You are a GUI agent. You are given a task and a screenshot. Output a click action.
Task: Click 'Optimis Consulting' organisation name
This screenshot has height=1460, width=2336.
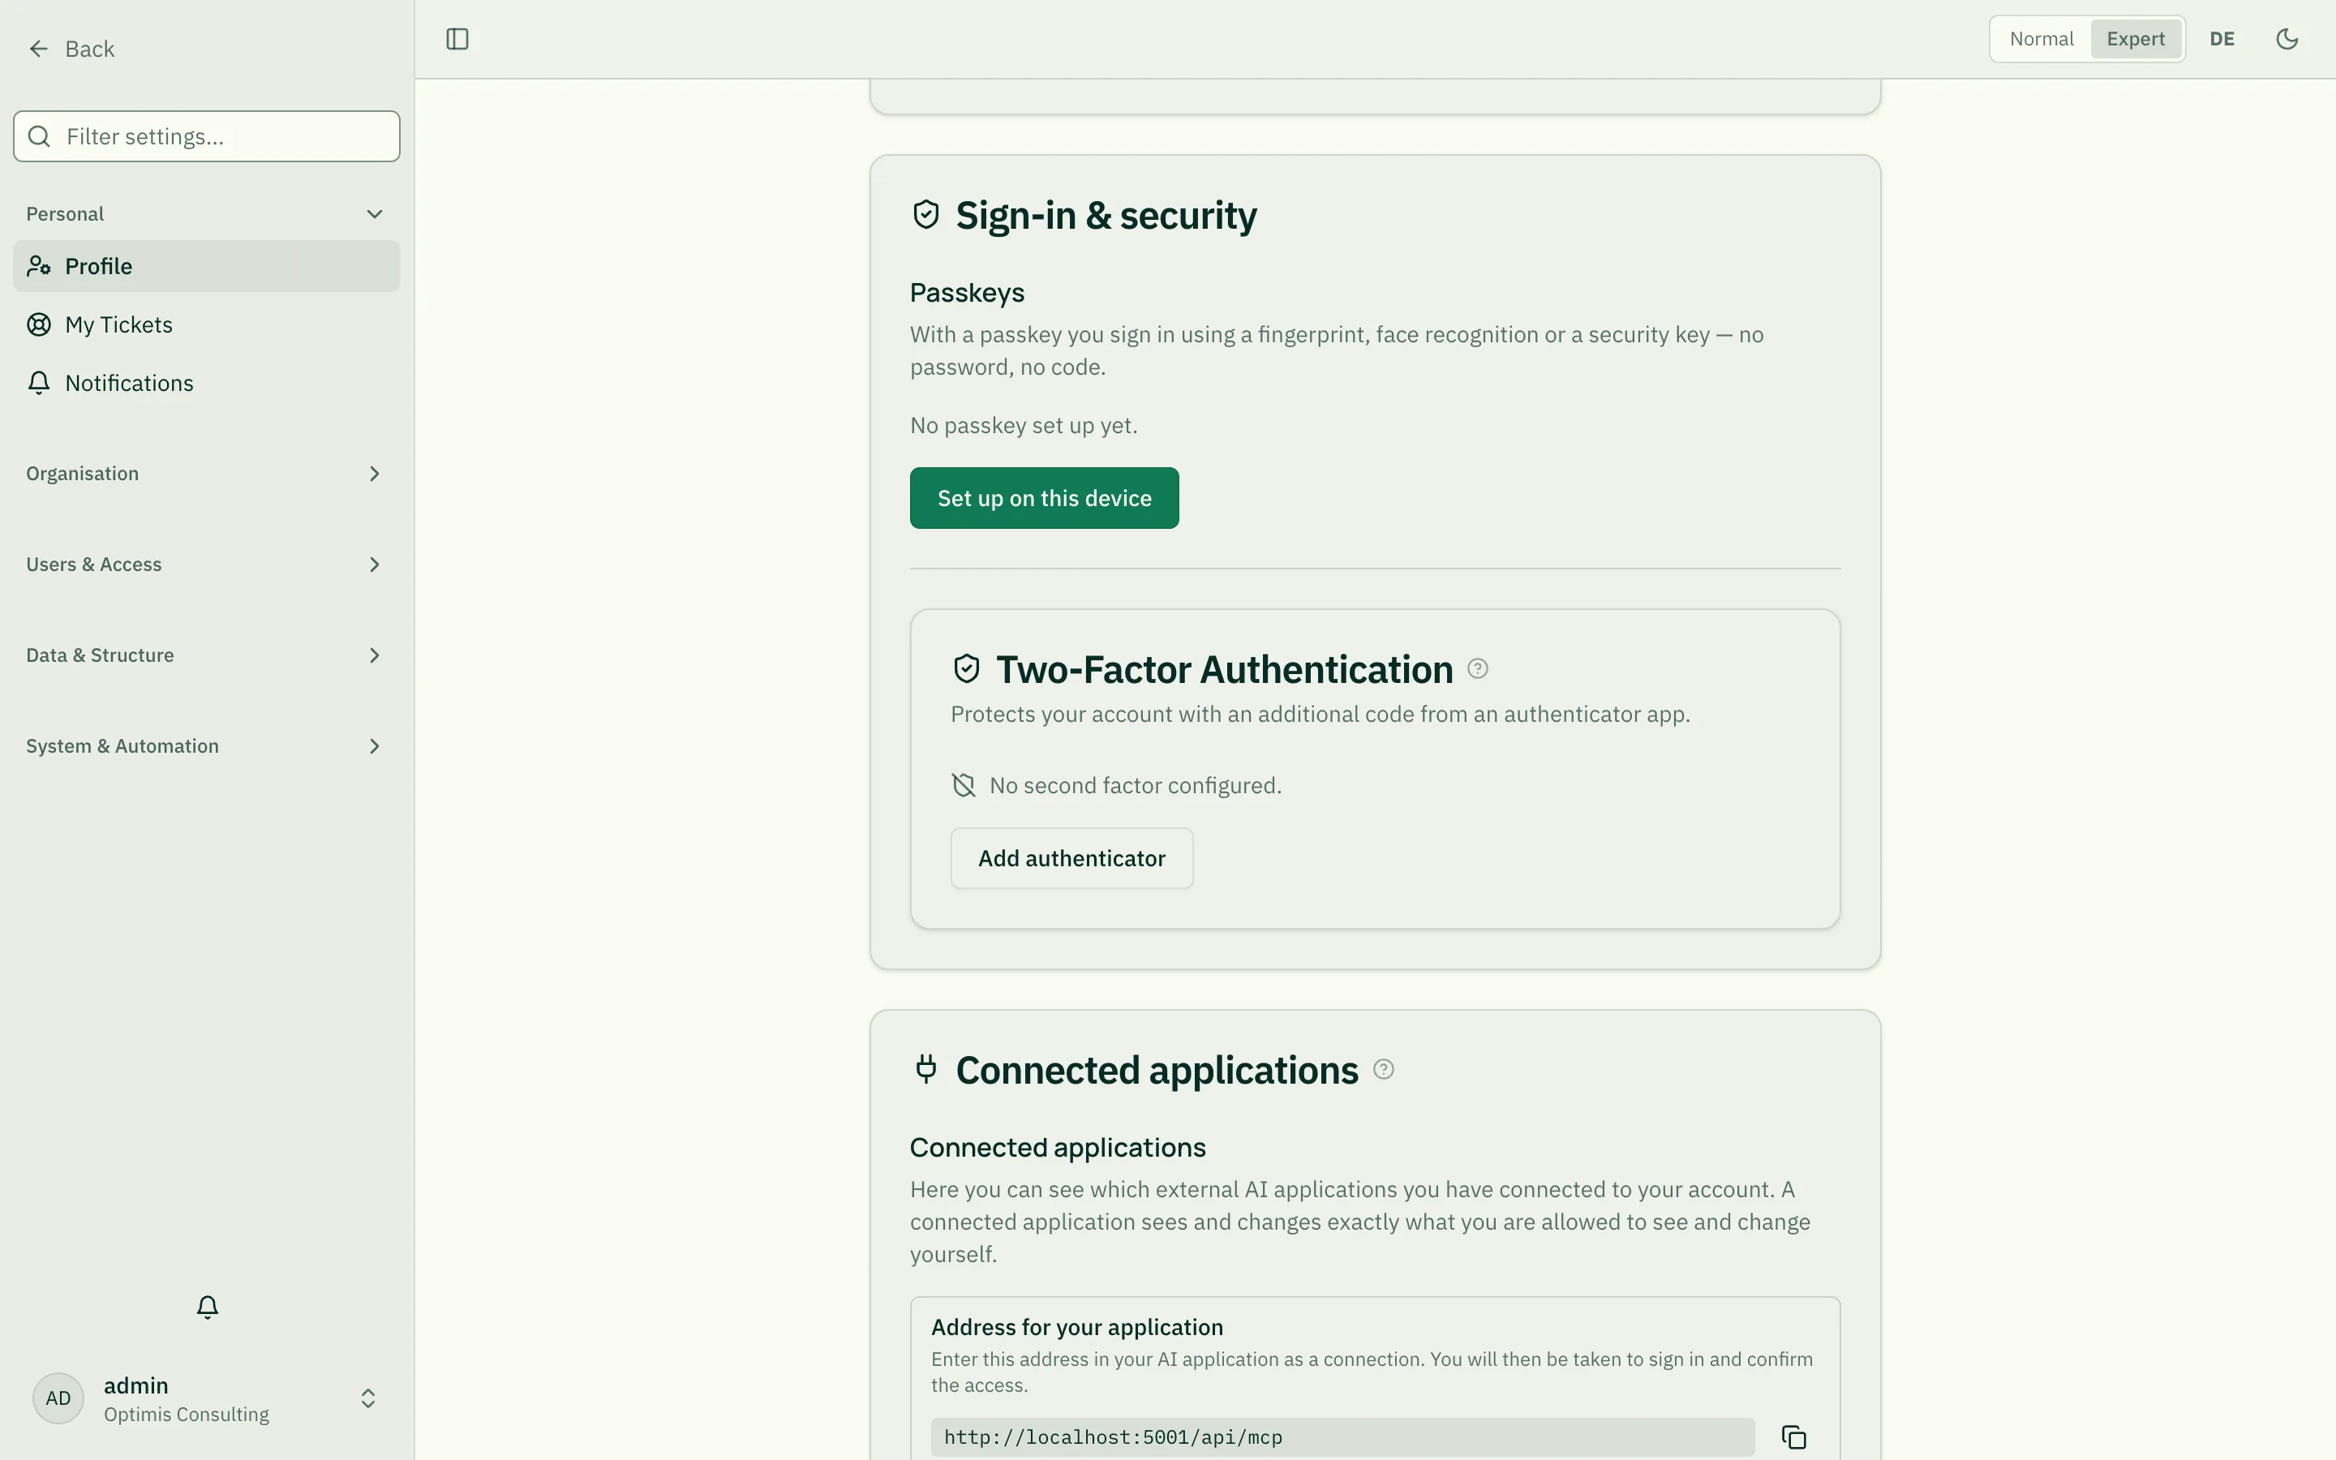(x=187, y=1414)
